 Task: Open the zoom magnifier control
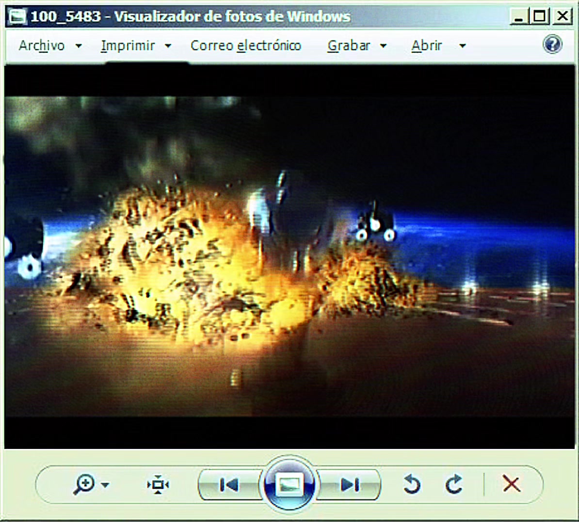84,484
